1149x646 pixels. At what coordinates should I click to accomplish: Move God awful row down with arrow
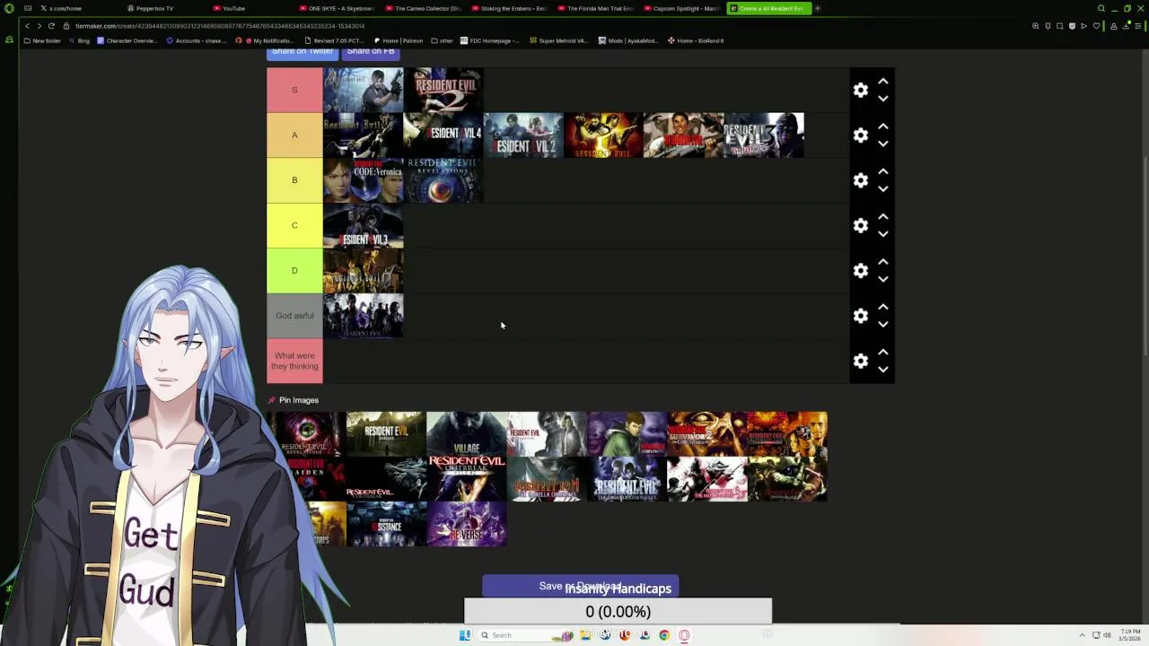click(x=883, y=325)
